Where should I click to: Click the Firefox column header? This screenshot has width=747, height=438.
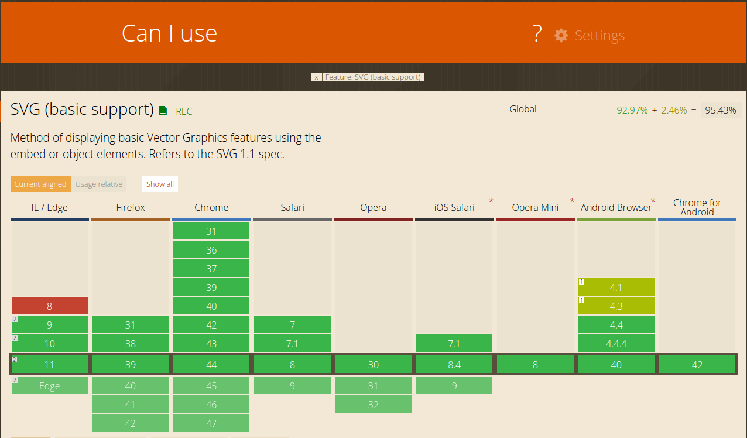[131, 207]
